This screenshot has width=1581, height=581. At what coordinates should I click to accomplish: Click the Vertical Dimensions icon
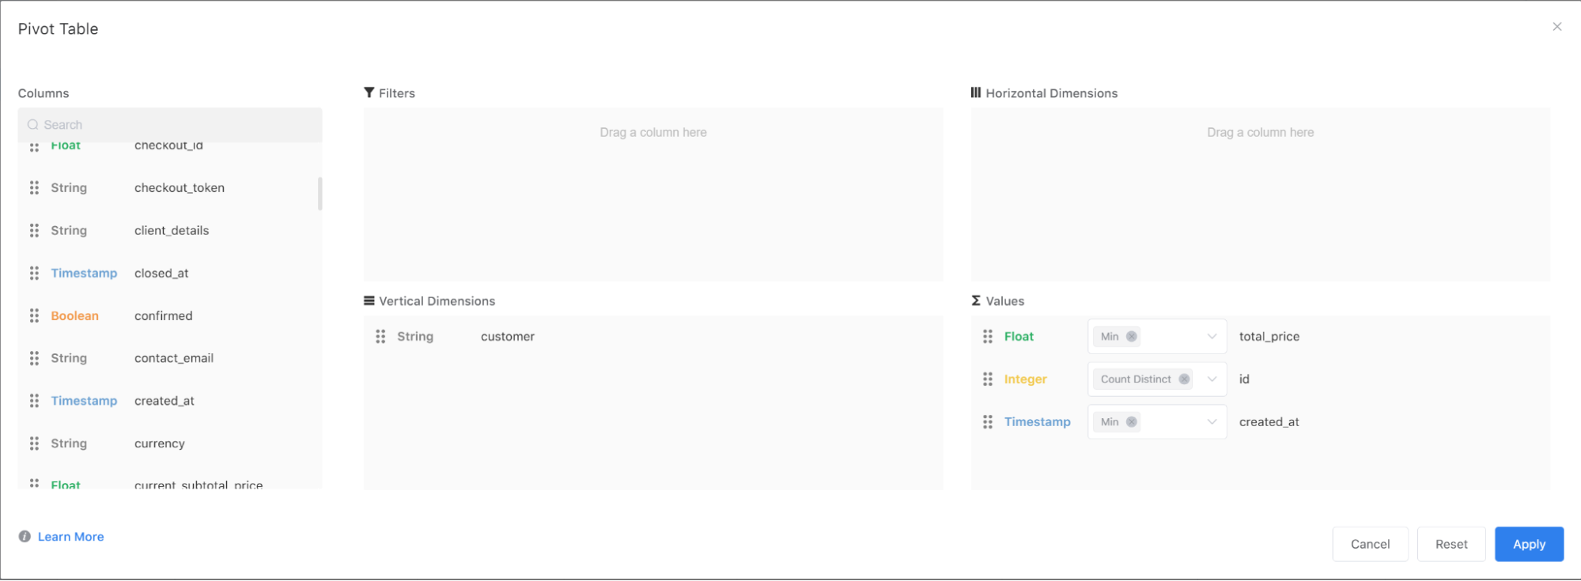(x=369, y=300)
